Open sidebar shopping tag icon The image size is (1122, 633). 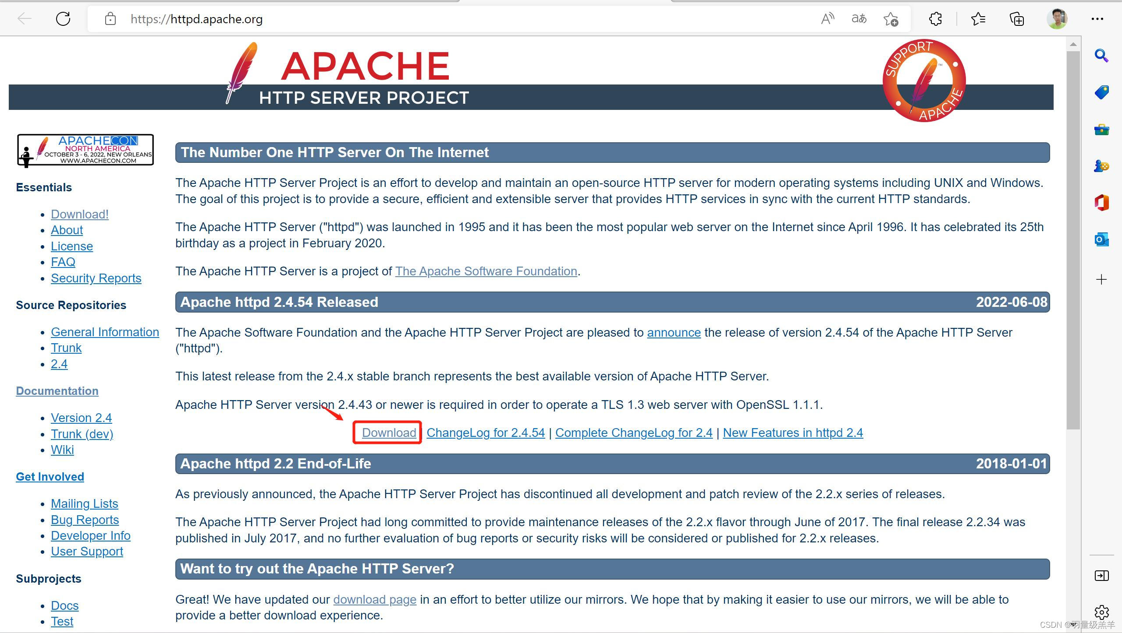(x=1101, y=92)
